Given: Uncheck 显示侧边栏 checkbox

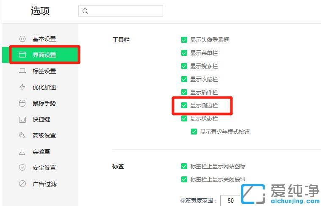Looking at the screenshot, I should [184, 105].
